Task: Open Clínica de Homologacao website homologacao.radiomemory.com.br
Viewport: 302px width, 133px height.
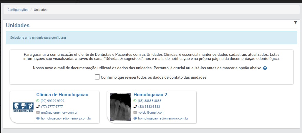Action: (x=66, y=118)
